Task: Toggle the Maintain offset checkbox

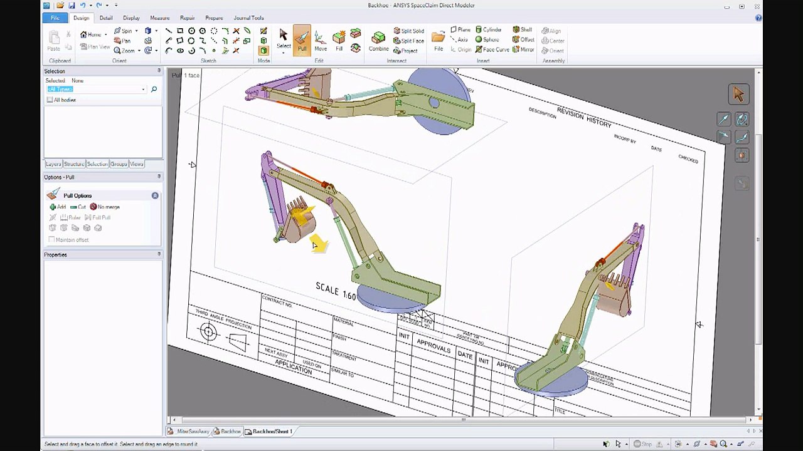Action: click(51, 240)
